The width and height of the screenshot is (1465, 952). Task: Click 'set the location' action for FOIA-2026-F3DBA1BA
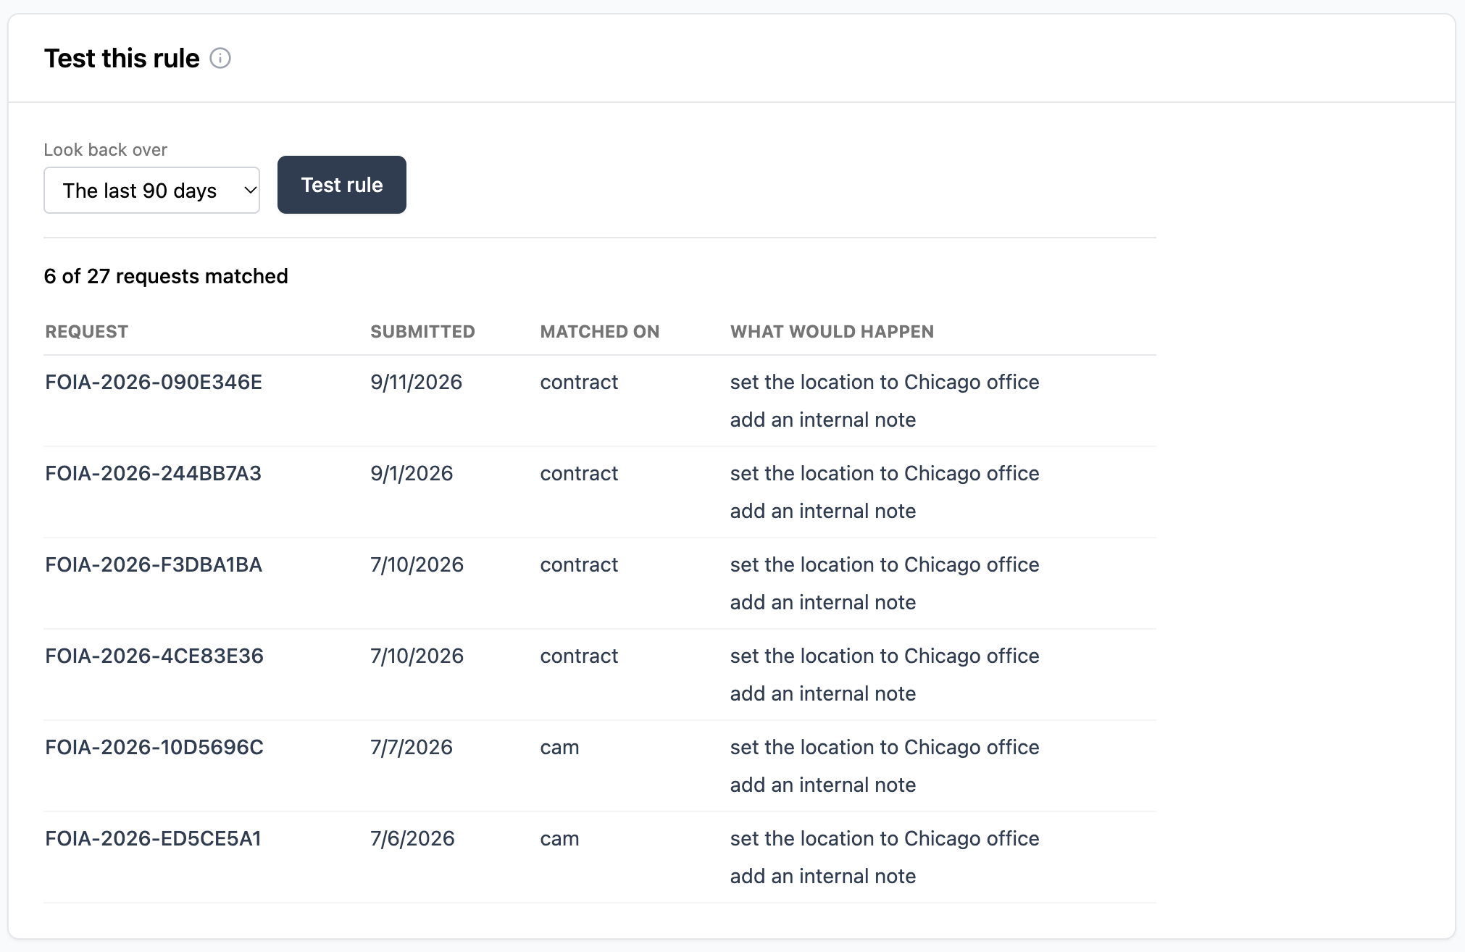[885, 564]
